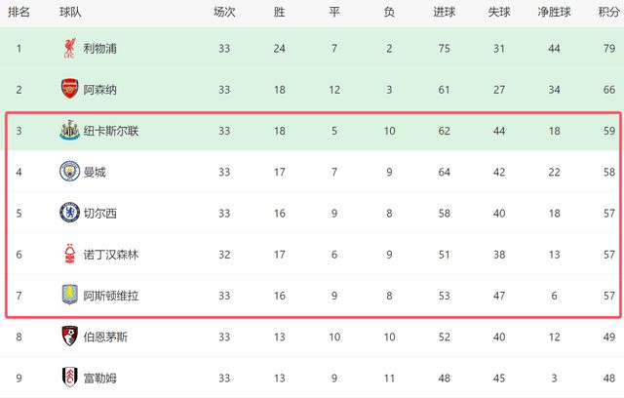The height and width of the screenshot is (398, 624).
Task: Open the 利物浦 team link
Action: point(99,48)
